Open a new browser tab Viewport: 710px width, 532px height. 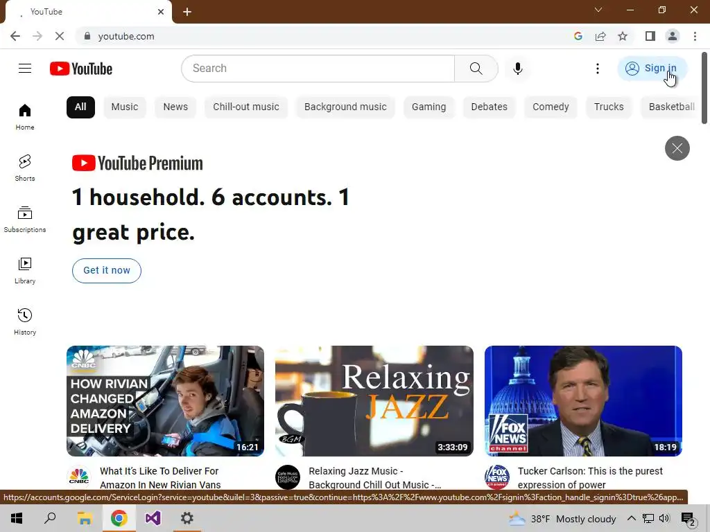click(187, 12)
